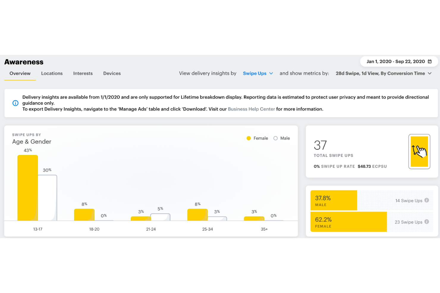Click the 37.8% Male yellow bar

click(x=334, y=201)
